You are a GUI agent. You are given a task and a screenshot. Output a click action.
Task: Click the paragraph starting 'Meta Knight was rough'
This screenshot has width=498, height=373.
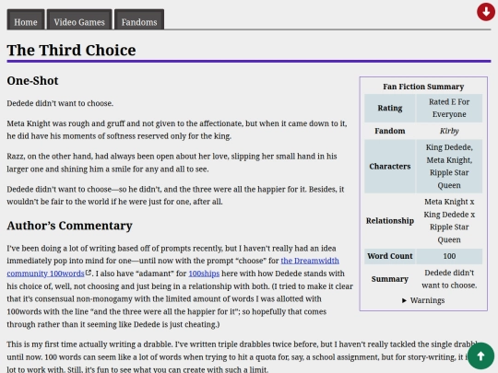tap(177, 130)
